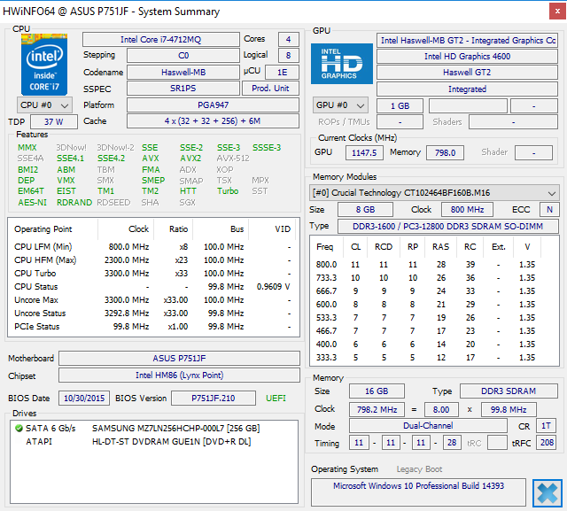Viewport: 567px width, 511px height.
Task: Select the 333.3 frequency timing row
Action: pyautogui.click(x=434, y=358)
